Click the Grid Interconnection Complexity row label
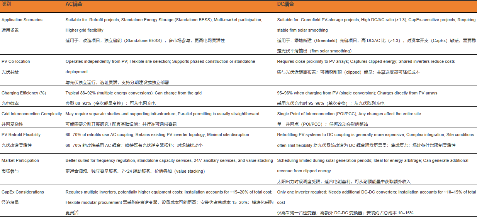Image resolution: width=477 pixels, height=217 pixels. [32, 114]
